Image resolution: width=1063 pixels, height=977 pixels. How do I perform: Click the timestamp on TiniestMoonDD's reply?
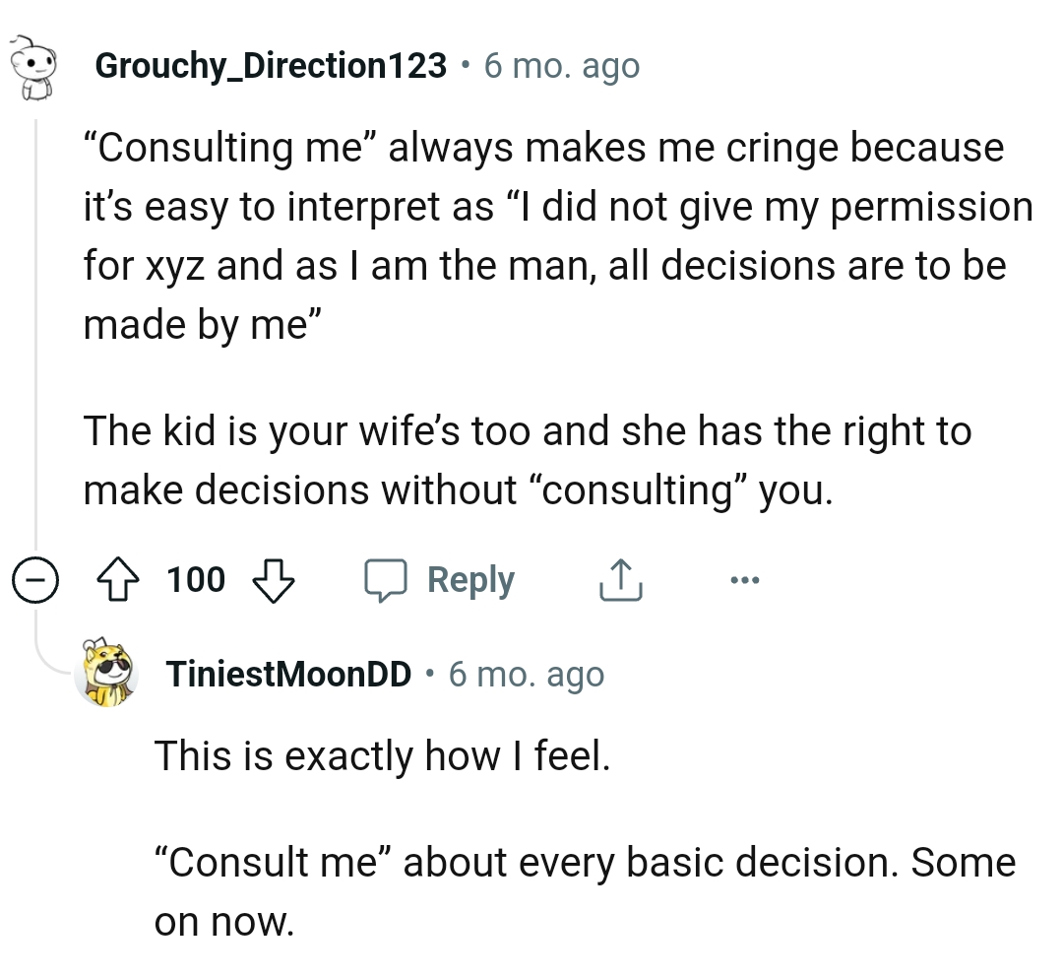pyautogui.click(x=528, y=676)
